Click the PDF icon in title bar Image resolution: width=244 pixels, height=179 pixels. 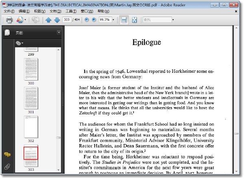[x=4, y=5]
